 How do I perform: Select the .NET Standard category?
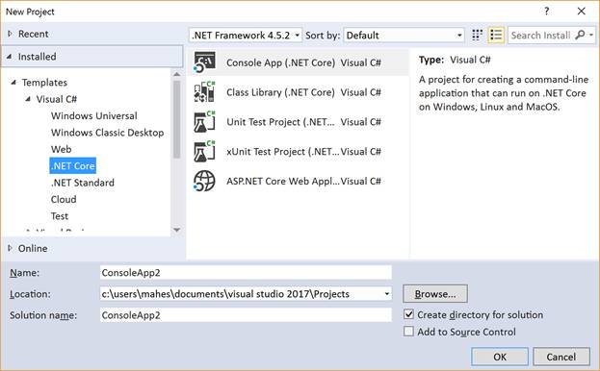click(83, 183)
